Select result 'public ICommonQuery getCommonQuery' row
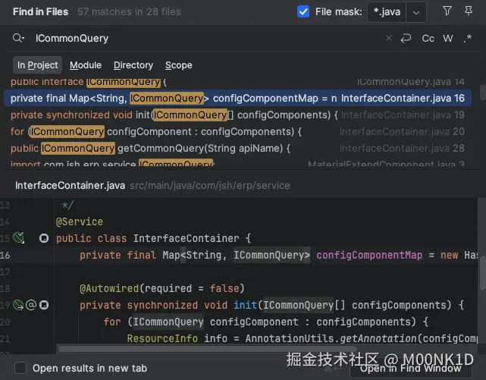 [x=238, y=149]
